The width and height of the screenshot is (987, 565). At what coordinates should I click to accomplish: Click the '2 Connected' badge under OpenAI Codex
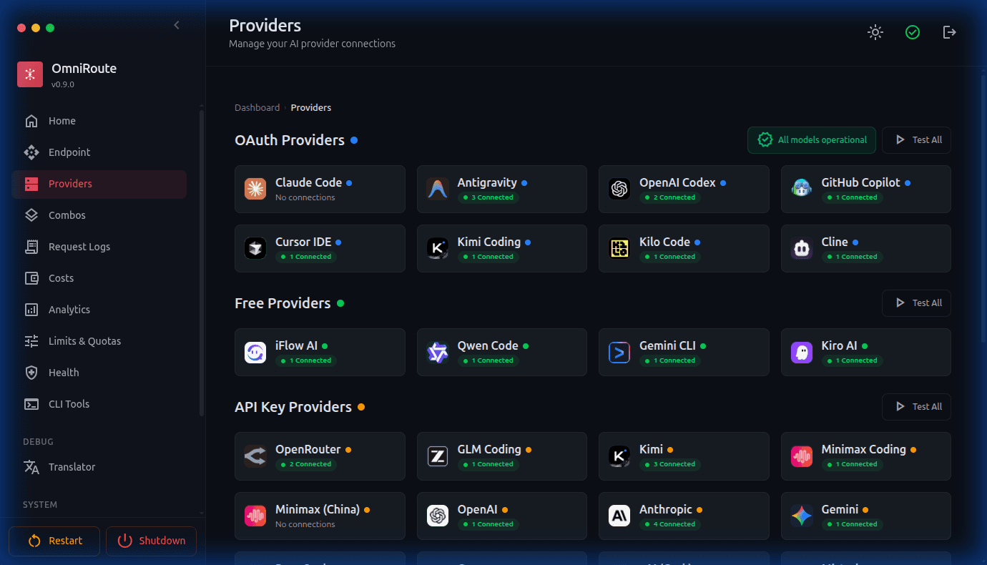(x=670, y=197)
